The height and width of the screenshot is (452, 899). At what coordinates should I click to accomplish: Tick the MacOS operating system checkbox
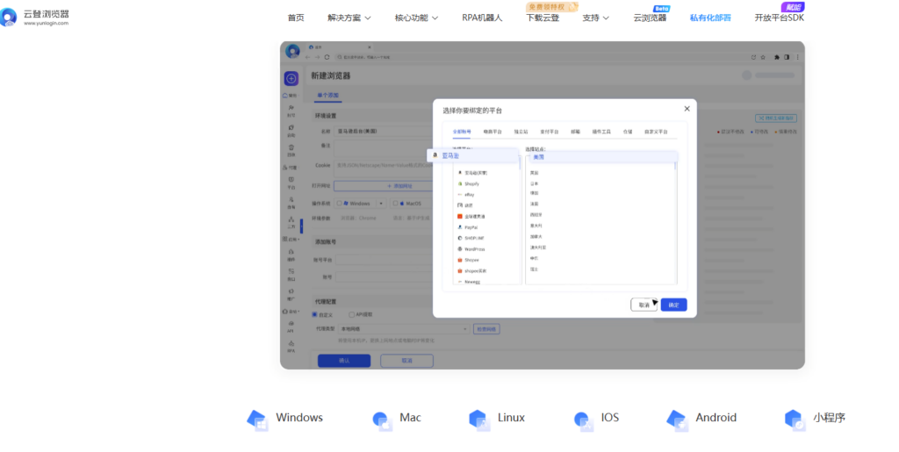click(396, 203)
